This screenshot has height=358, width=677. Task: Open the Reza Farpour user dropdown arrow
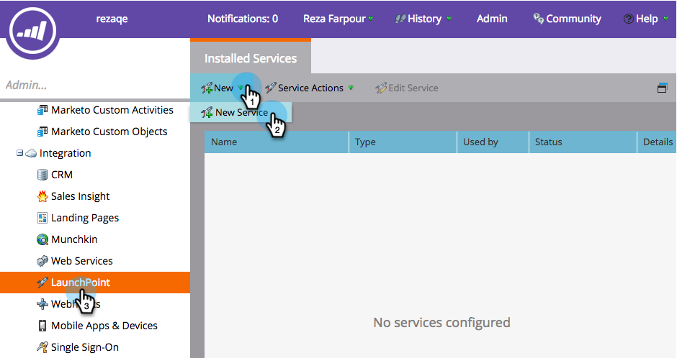click(370, 19)
